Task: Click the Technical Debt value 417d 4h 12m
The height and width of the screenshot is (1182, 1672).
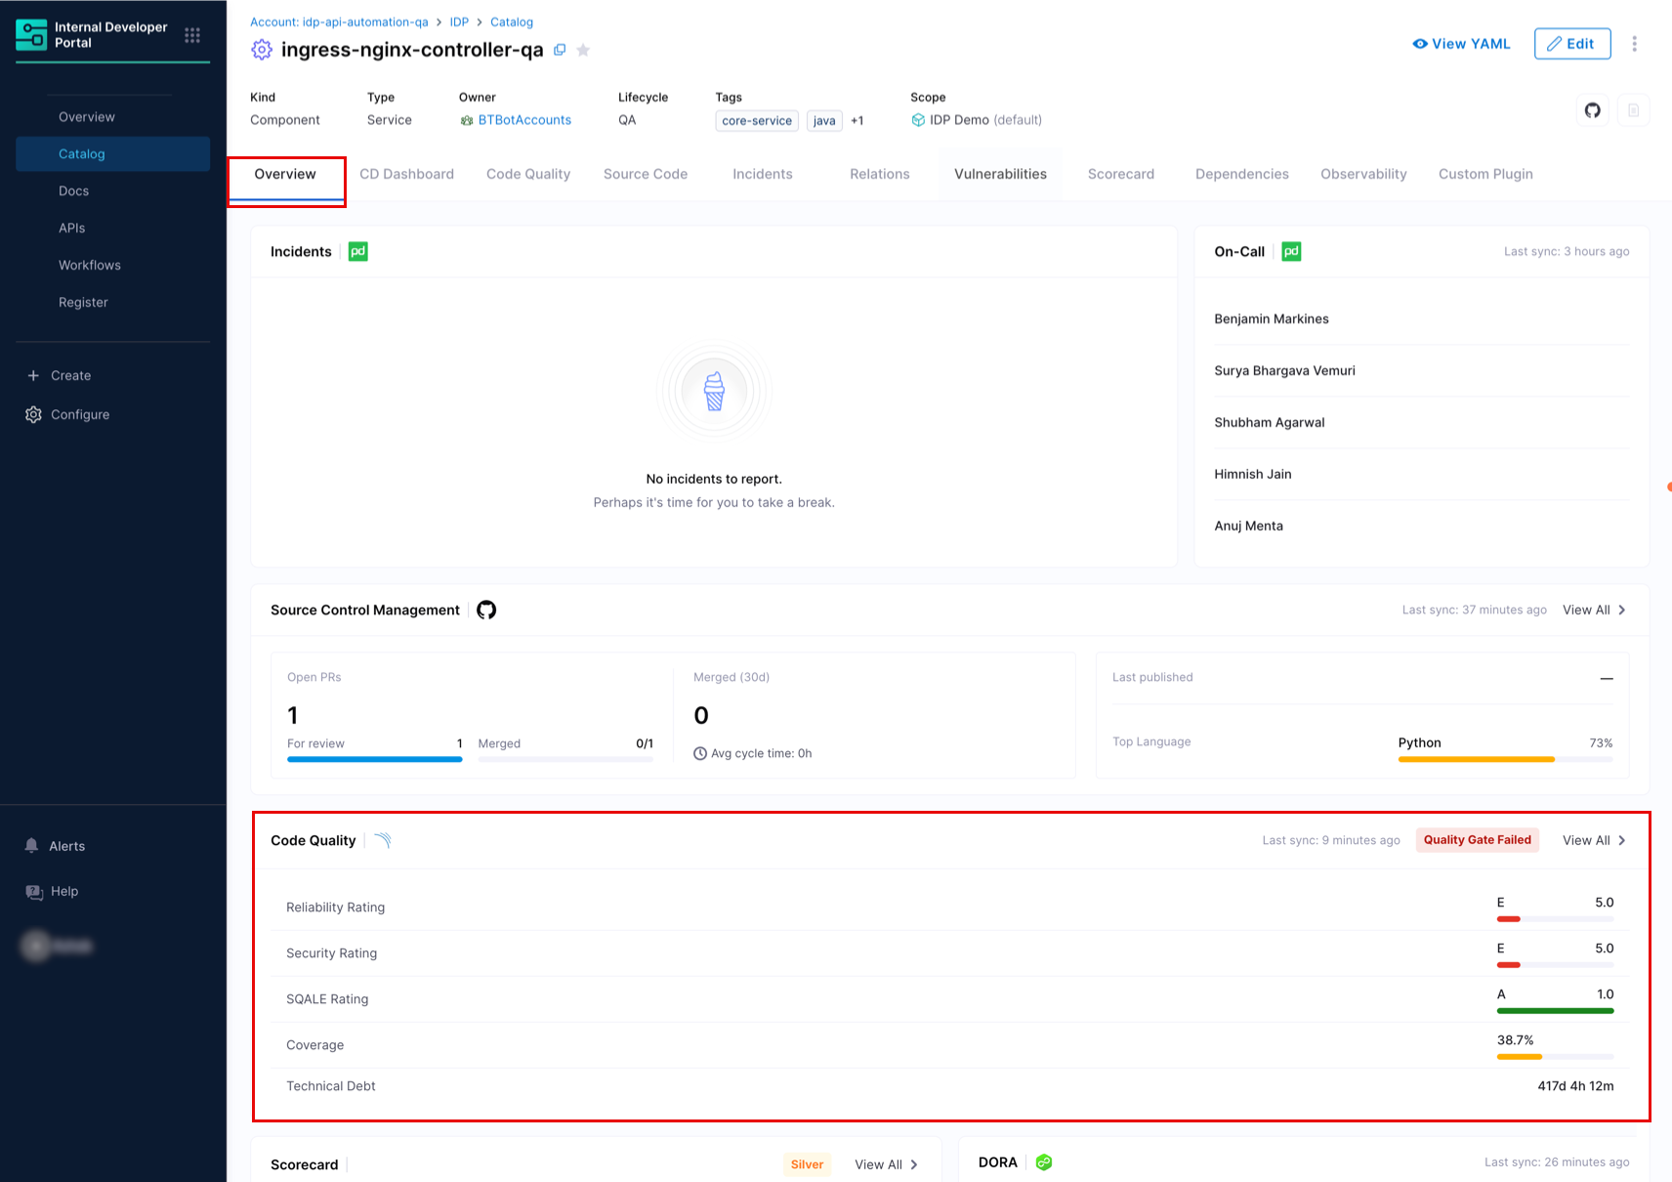Action: 1575,1086
